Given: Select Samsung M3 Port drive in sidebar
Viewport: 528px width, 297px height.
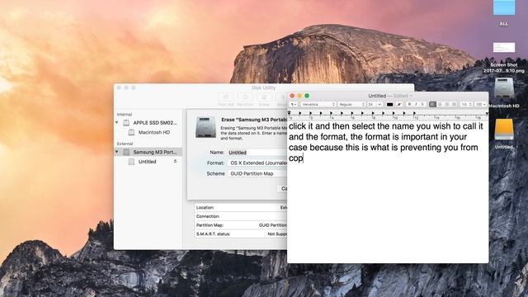Looking at the screenshot, I should pos(148,152).
